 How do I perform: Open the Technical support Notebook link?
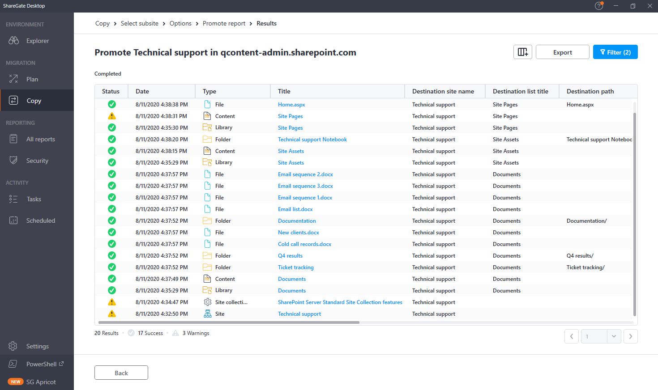[x=312, y=139]
